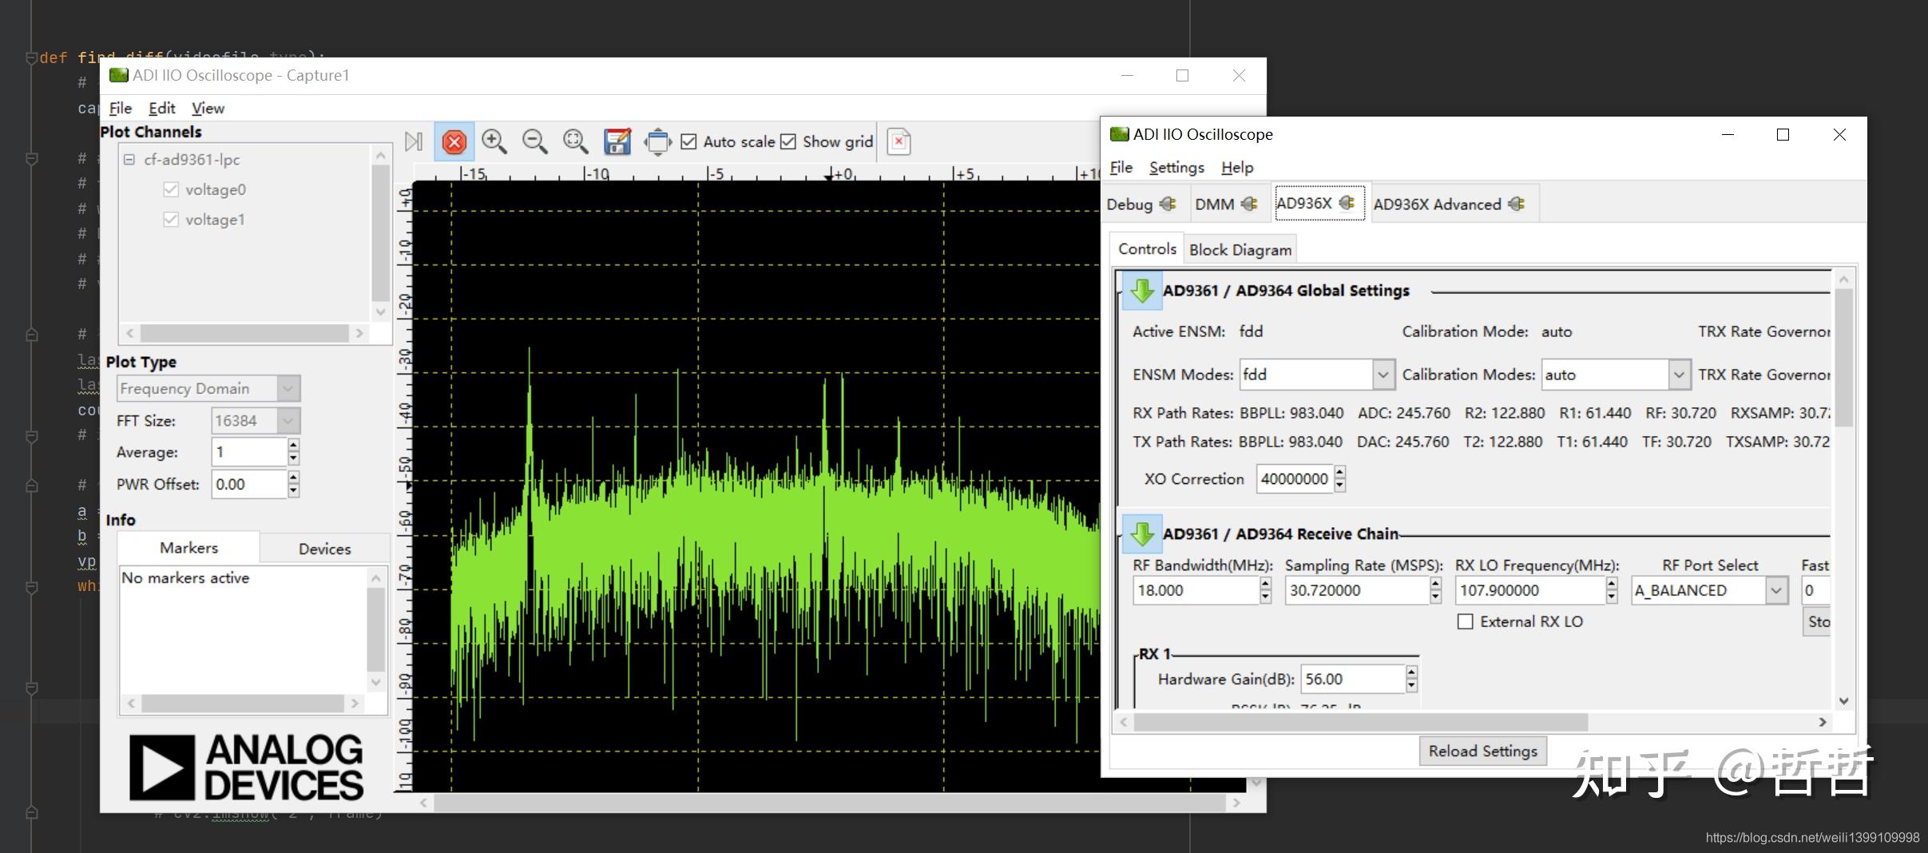Open the Block Diagram tab
The image size is (1928, 853).
click(x=1240, y=250)
